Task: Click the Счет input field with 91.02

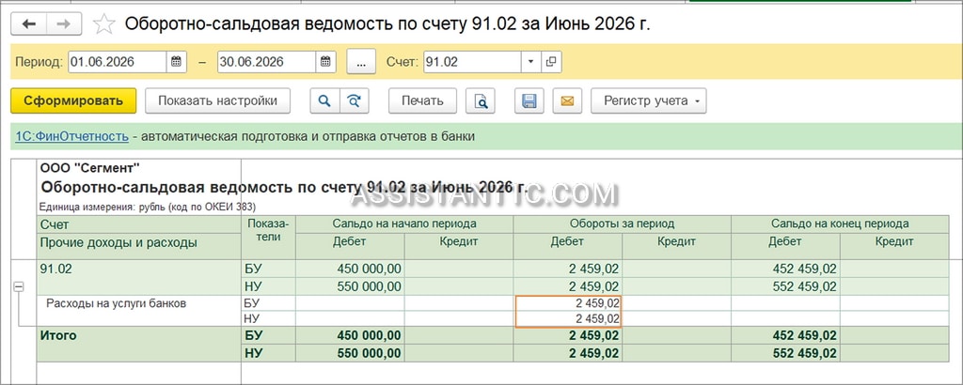Action: (473, 61)
